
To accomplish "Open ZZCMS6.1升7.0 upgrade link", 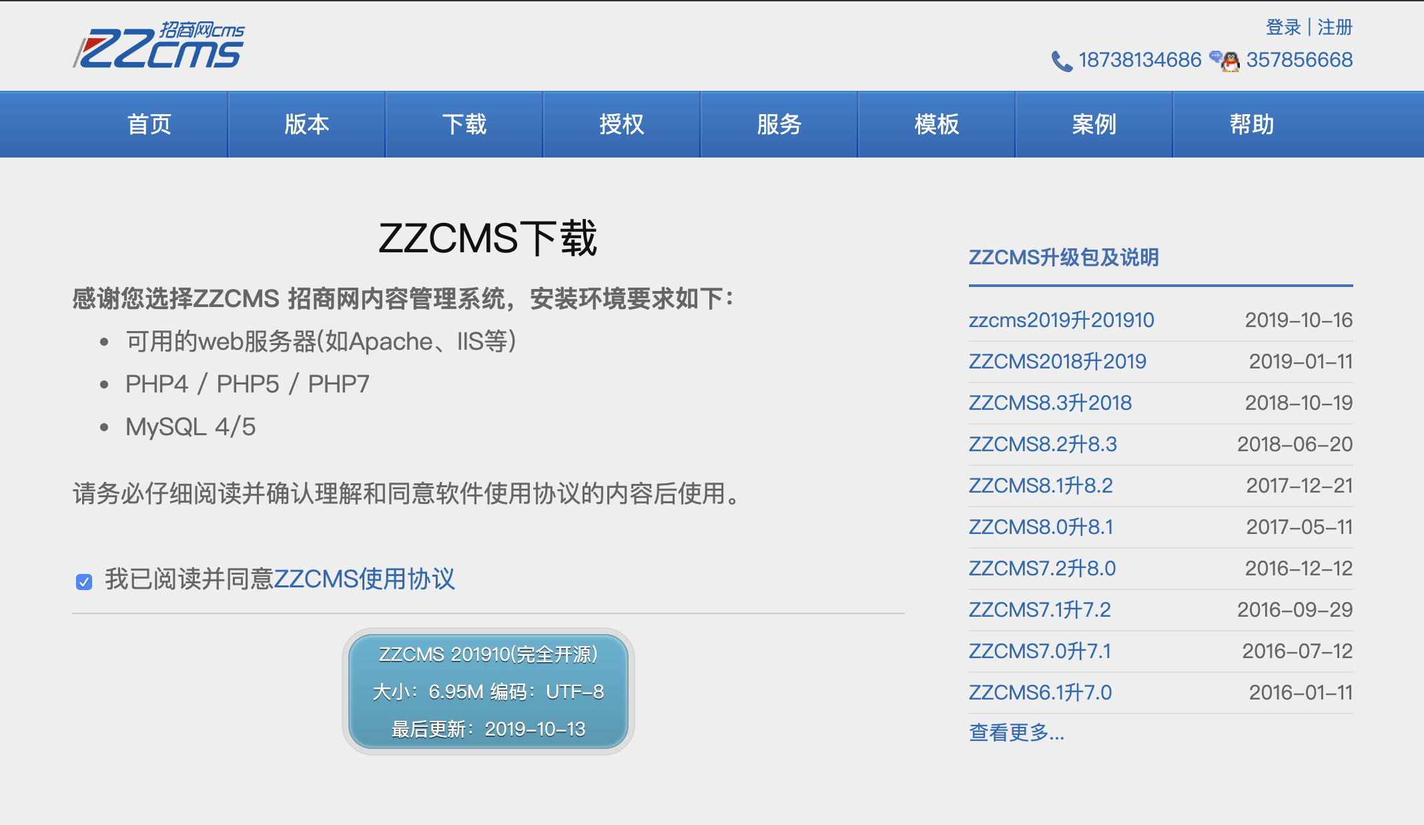I will click(1040, 692).
